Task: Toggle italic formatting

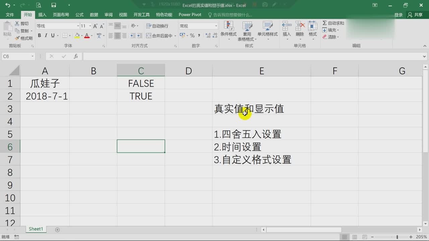Action: tap(46, 35)
